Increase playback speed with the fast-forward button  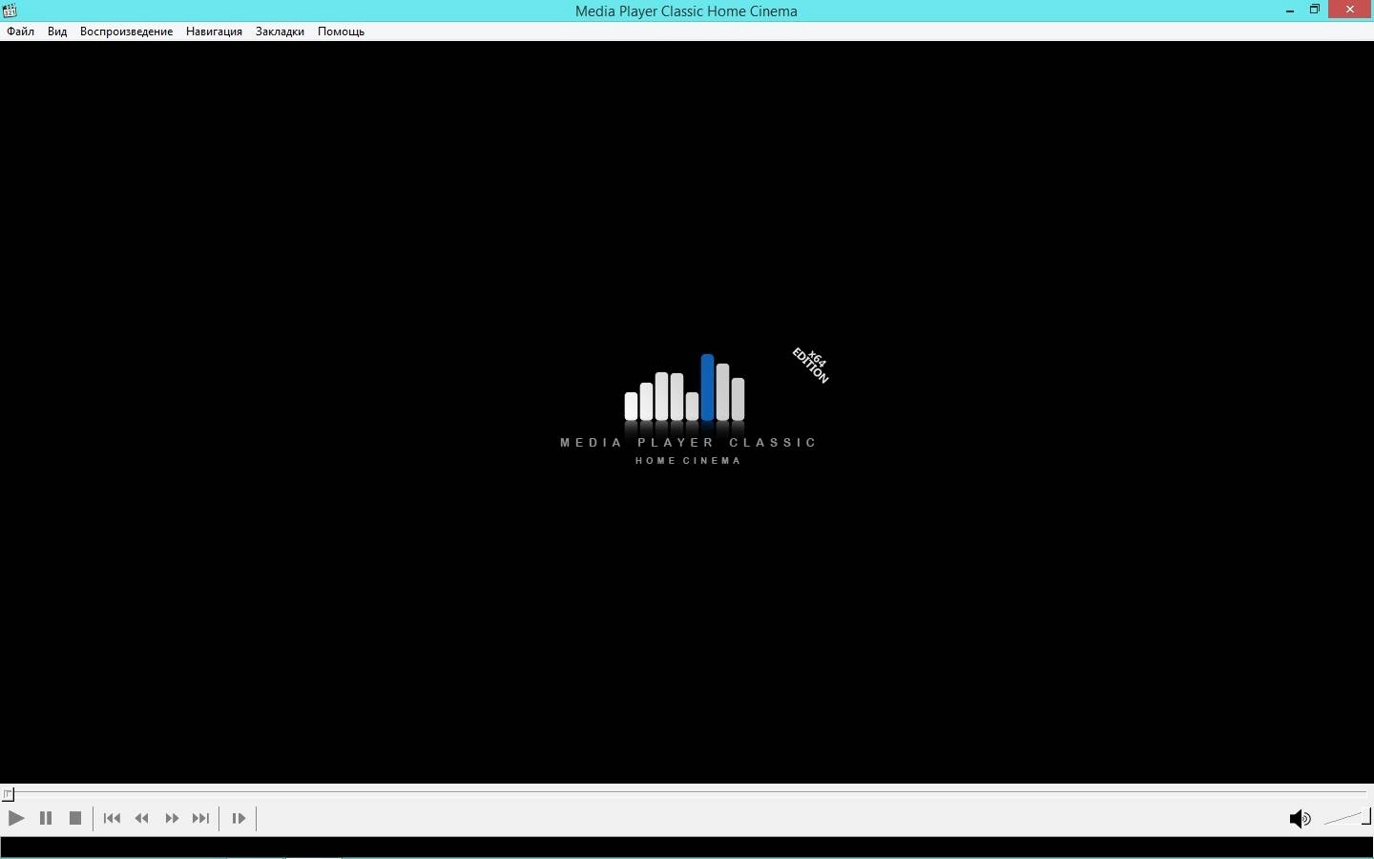(172, 818)
